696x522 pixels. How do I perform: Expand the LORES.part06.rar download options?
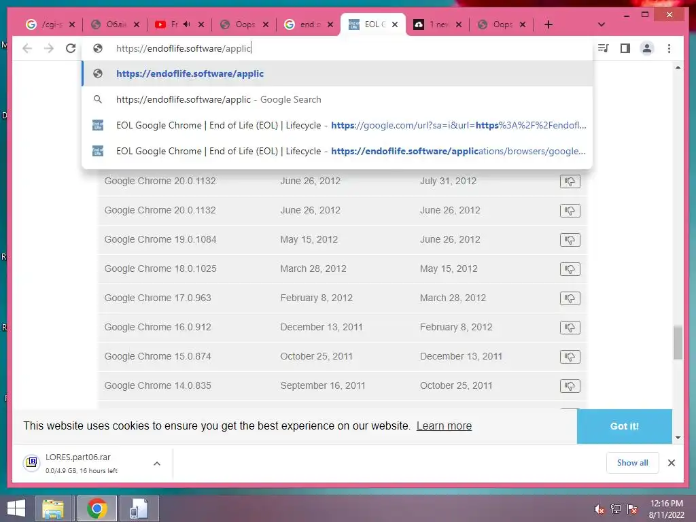point(157,464)
